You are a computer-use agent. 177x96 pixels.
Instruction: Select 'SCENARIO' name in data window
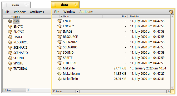click(70, 47)
